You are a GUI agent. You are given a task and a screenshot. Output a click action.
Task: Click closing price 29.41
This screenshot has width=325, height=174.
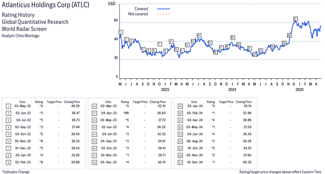click(161, 148)
